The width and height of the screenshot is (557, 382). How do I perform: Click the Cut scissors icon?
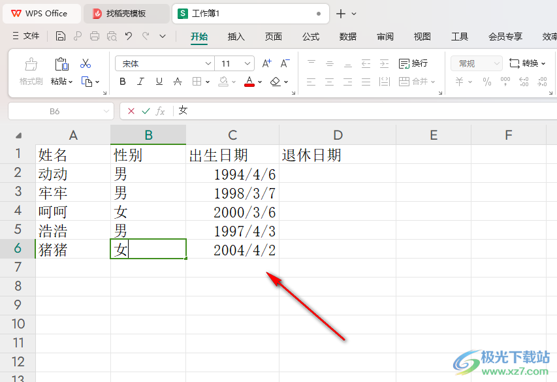(x=86, y=63)
